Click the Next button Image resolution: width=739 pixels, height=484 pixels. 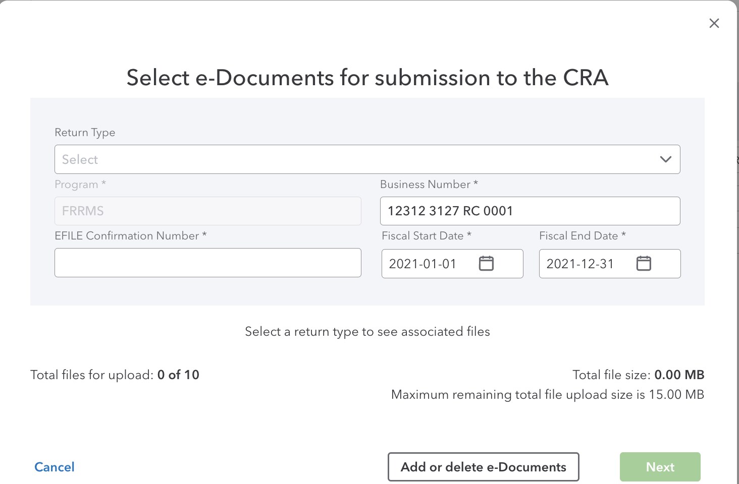click(660, 467)
